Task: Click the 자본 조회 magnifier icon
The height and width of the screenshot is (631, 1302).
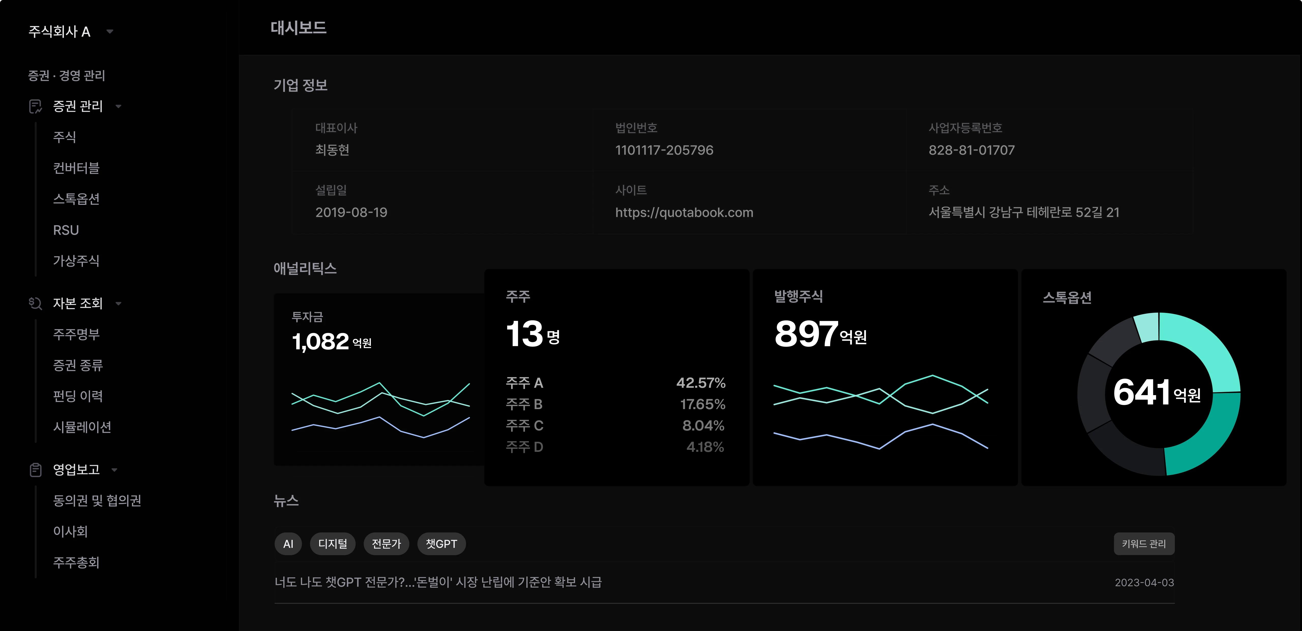Action: click(x=35, y=303)
